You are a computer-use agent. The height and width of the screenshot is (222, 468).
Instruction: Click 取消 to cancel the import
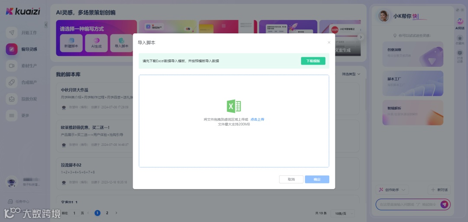[291, 179]
